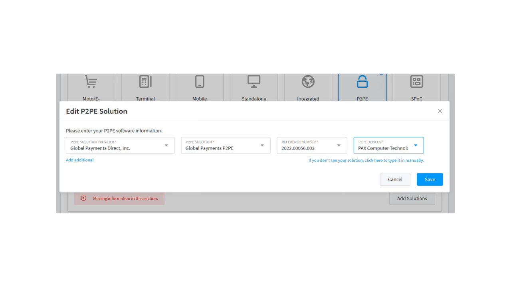Choose the Integrated globe icon
Screen dimensions: 511x287
pos(308,81)
